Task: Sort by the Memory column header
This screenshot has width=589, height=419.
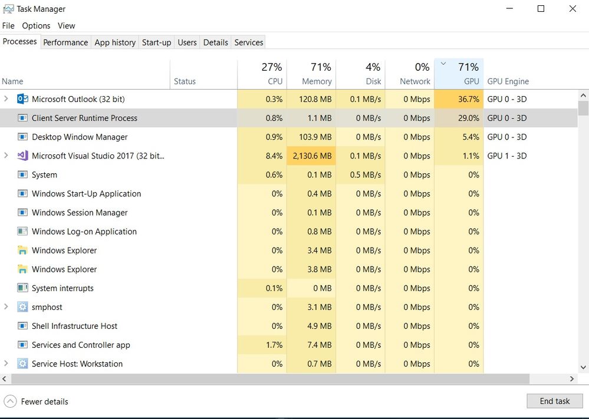Action: tap(311, 74)
